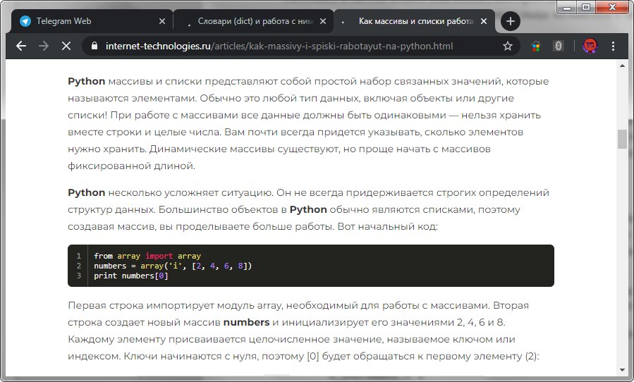Click bold 'Python' starting the first paragraph
The image size is (634, 382).
click(x=87, y=82)
